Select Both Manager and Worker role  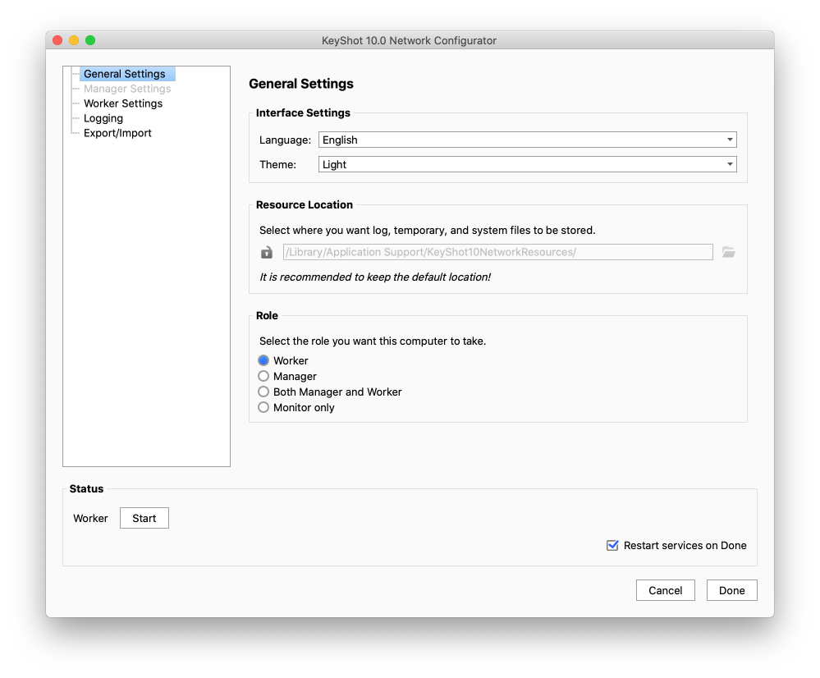point(263,392)
